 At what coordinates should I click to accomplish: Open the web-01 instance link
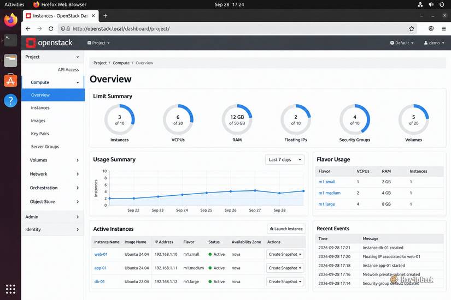pyautogui.click(x=101, y=254)
